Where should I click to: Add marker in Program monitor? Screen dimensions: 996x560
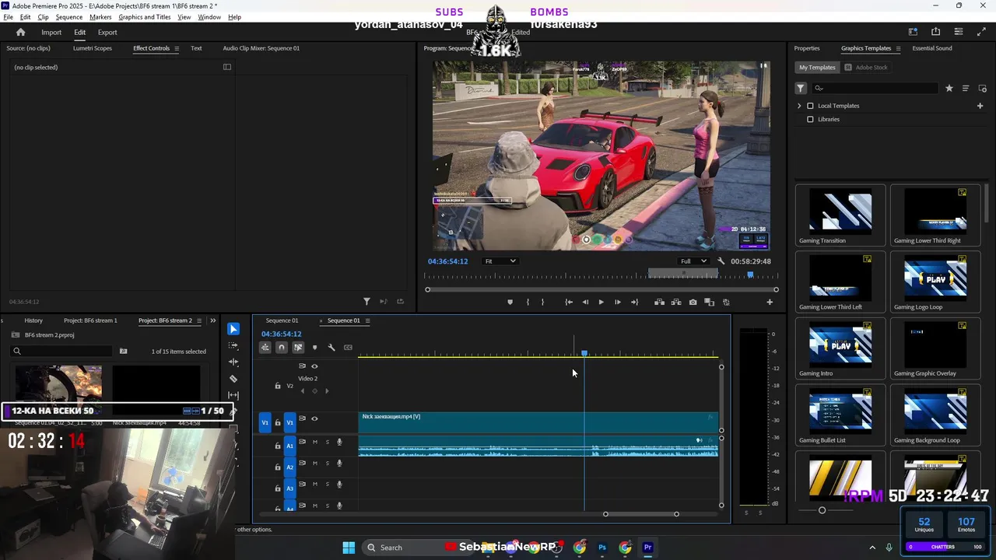point(510,302)
